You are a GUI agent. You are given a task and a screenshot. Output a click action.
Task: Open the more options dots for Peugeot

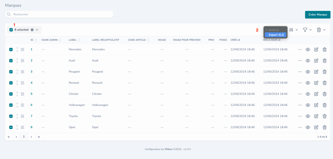click(x=300, y=72)
